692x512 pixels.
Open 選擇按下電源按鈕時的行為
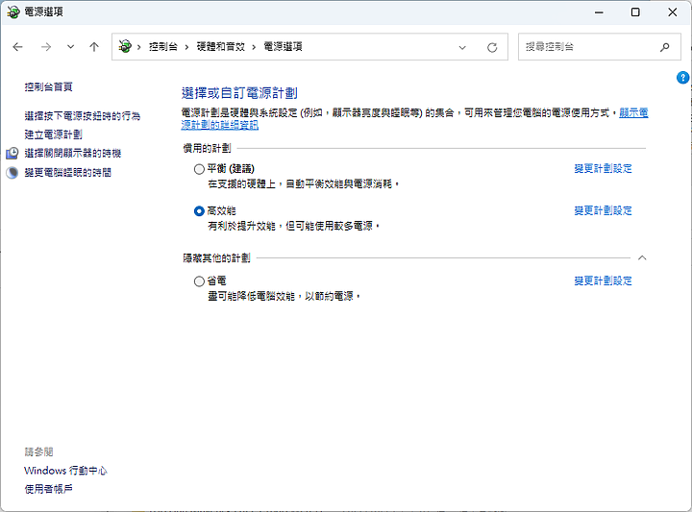(x=82, y=116)
